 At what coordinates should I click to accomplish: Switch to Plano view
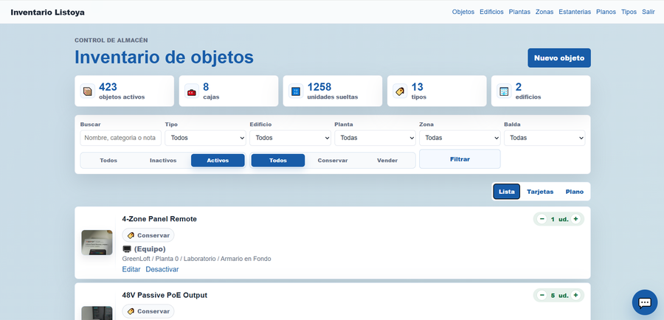click(575, 192)
